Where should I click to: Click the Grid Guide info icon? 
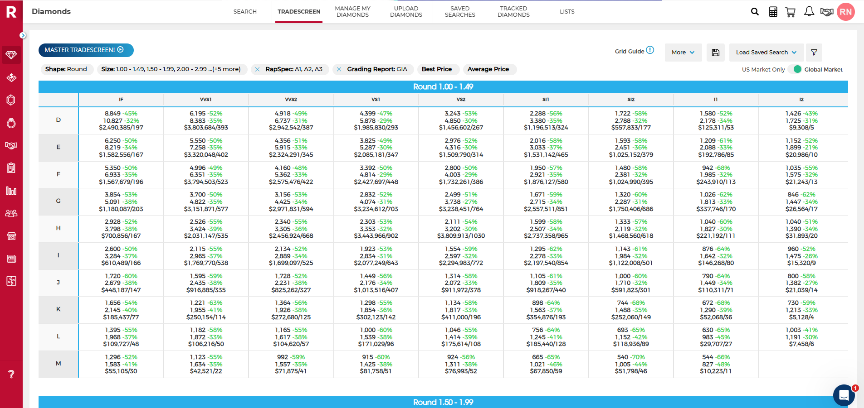point(650,50)
